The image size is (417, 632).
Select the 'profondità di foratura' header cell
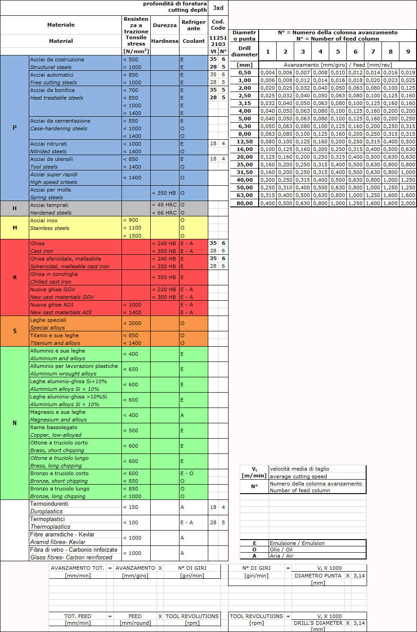[175, 4]
